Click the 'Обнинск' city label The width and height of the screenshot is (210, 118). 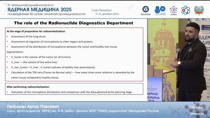click(197, 108)
